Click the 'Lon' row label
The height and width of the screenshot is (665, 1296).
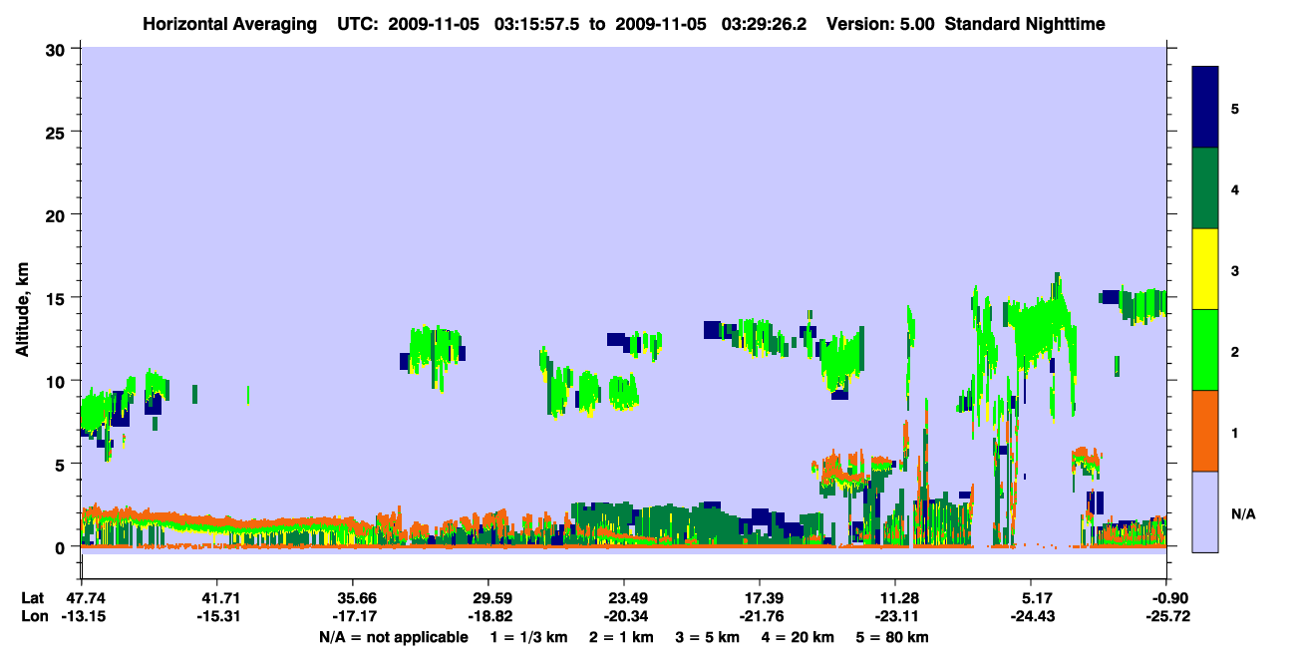[33, 616]
